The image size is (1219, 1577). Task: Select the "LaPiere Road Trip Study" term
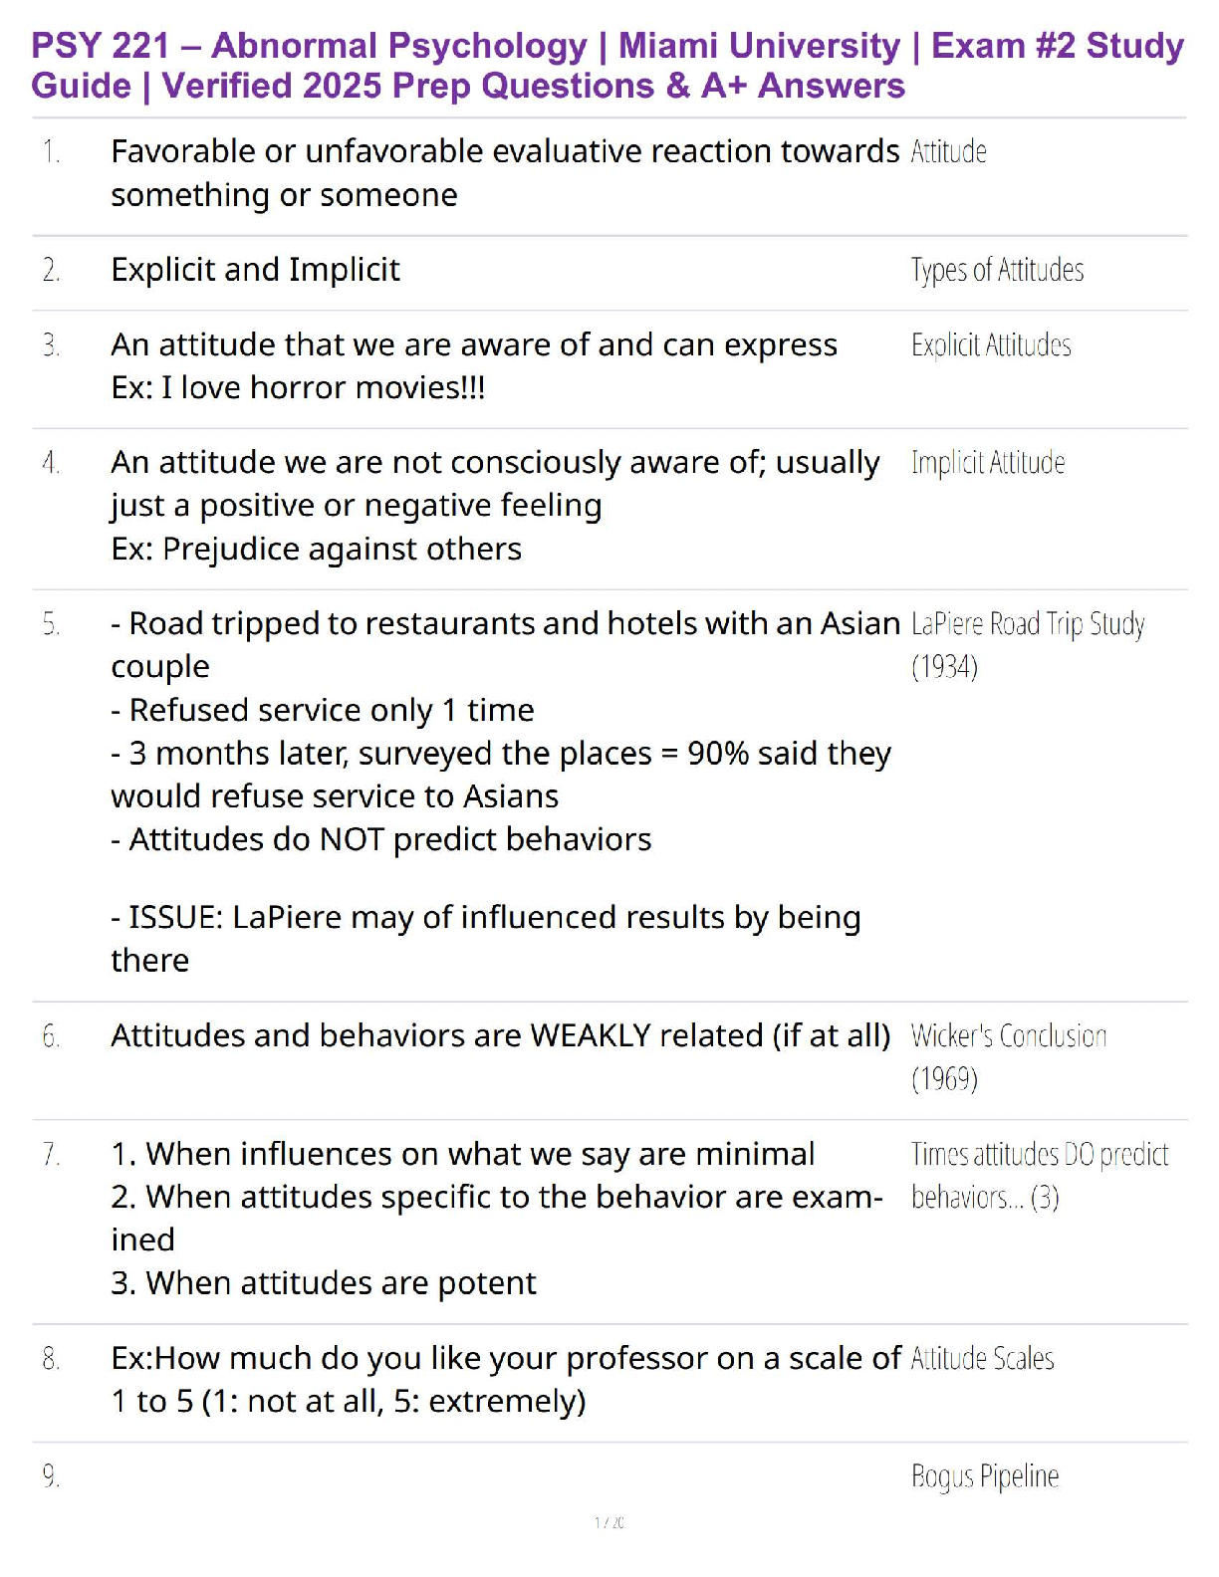1028,624
